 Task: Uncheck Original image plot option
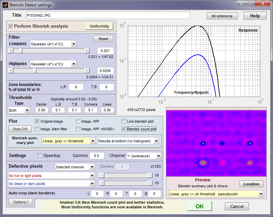click(37, 121)
